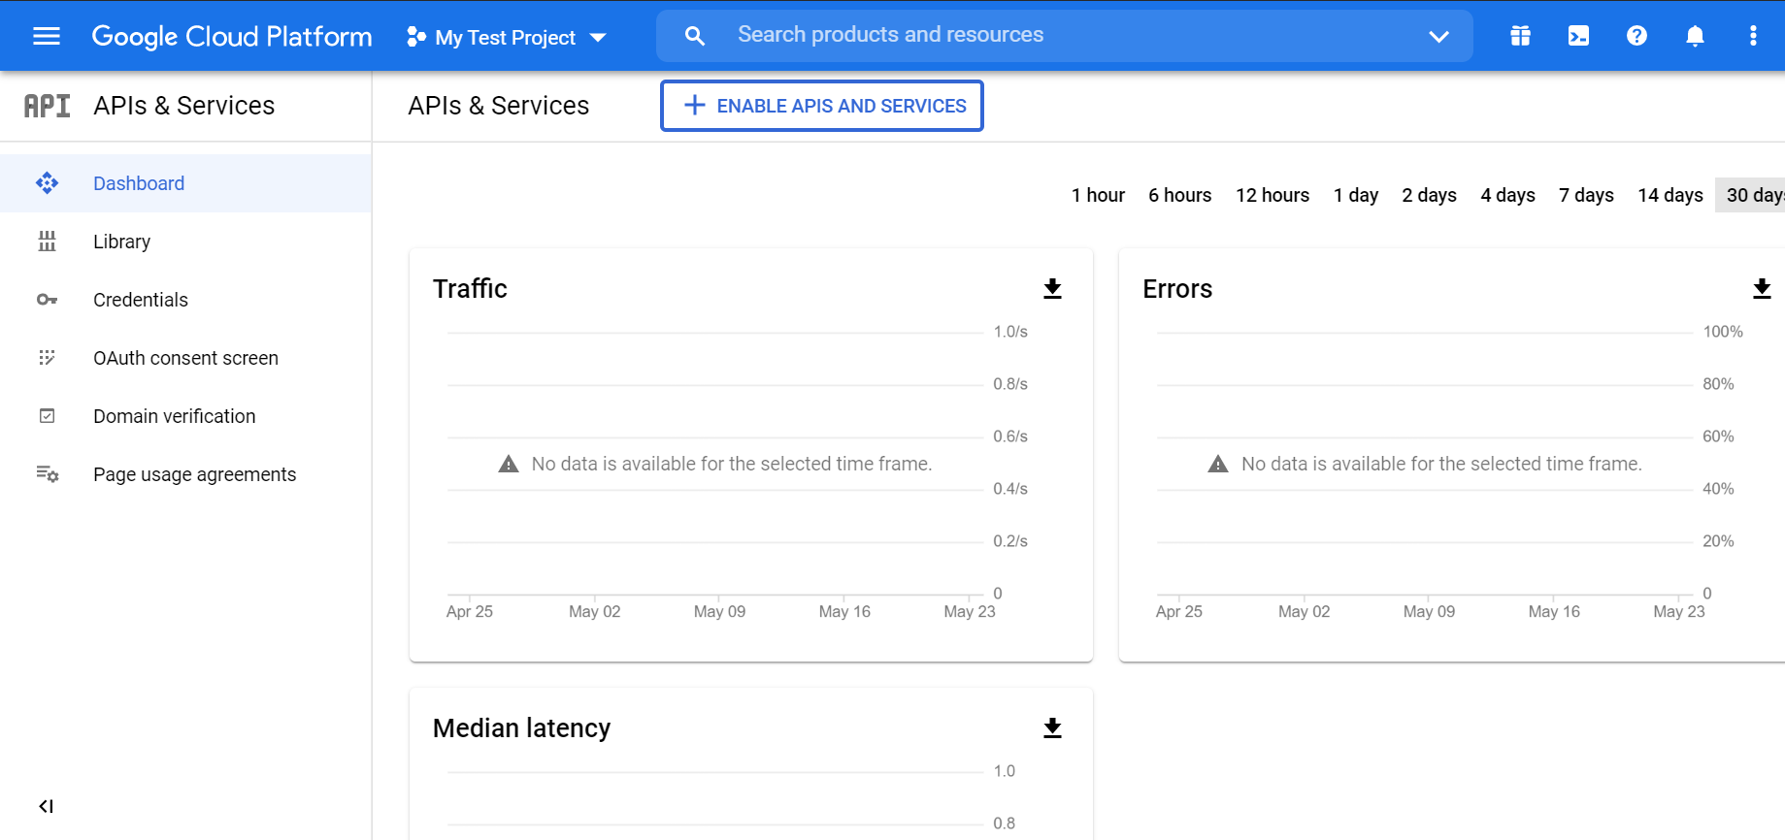Image resolution: width=1785 pixels, height=840 pixels.
Task: Open the My Test Project selector dropdown
Action: pyautogui.click(x=507, y=37)
